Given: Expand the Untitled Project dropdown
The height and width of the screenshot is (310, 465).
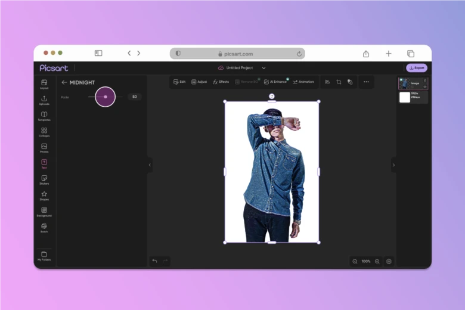Looking at the screenshot, I should [x=263, y=68].
